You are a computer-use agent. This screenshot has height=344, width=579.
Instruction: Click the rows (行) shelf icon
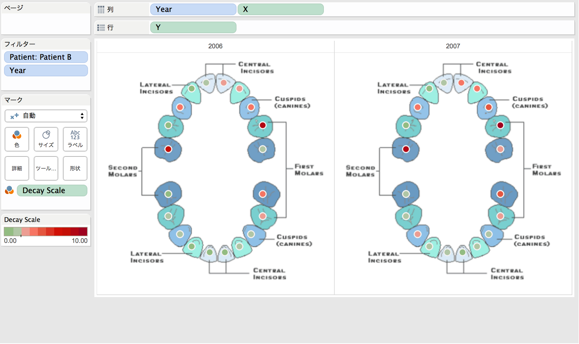click(x=101, y=28)
